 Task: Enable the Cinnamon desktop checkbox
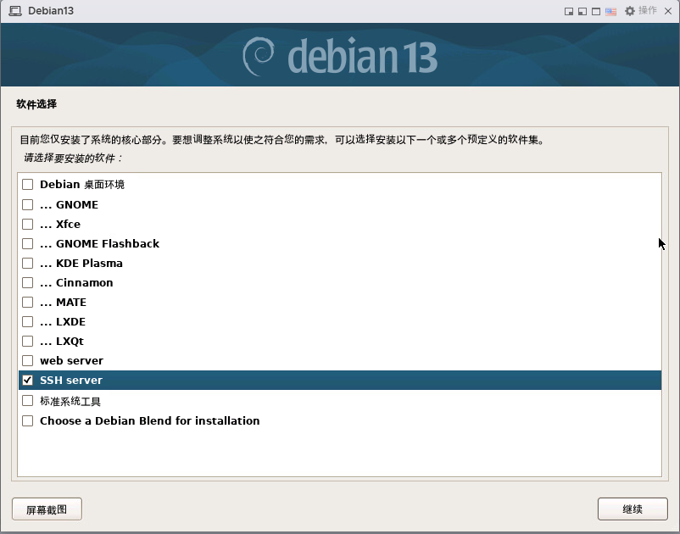(x=28, y=283)
